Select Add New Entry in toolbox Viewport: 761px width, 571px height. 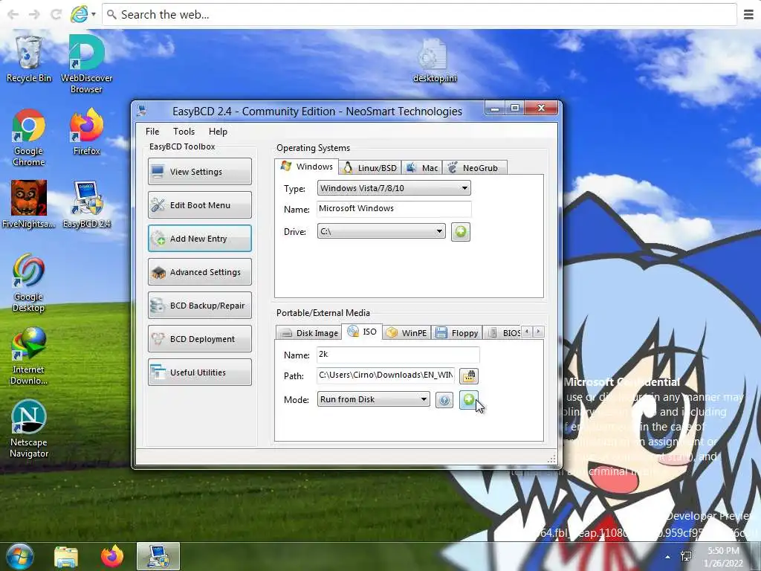coord(200,239)
